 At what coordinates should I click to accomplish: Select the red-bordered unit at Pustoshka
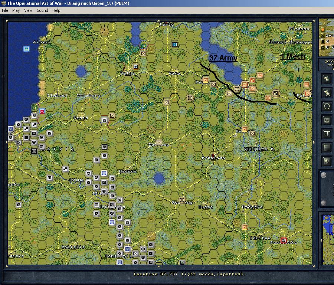pos(284,240)
